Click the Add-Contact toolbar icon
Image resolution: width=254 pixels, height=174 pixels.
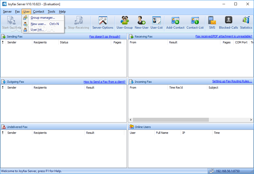(175, 21)
